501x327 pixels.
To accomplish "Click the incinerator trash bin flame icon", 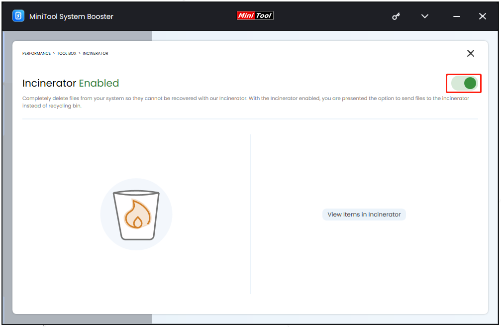I will pyautogui.click(x=136, y=215).
